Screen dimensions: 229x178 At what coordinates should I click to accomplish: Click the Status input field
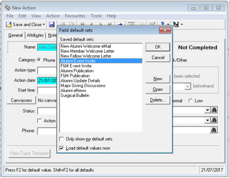47,111
